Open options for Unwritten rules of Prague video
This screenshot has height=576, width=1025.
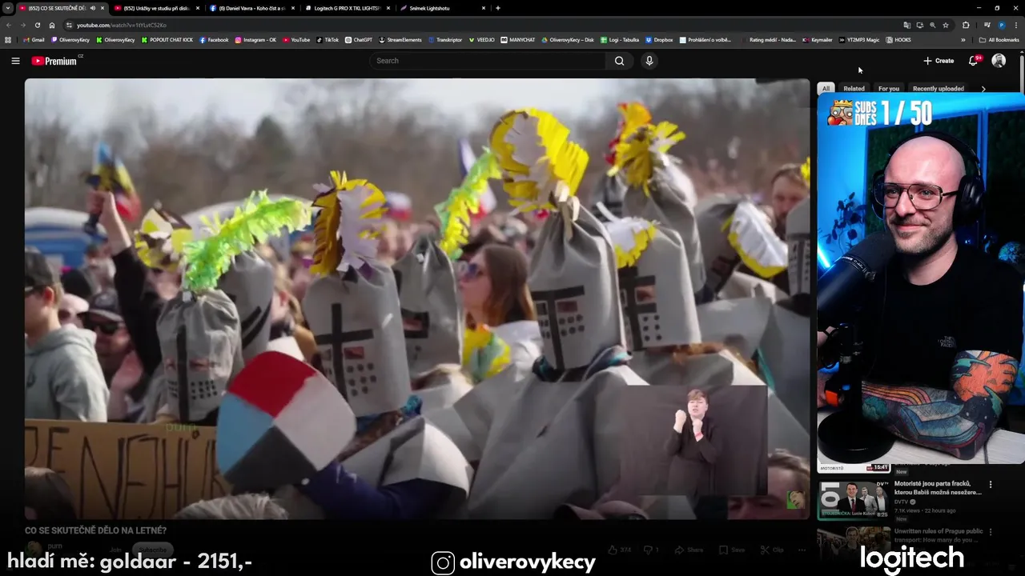[x=991, y=531]
